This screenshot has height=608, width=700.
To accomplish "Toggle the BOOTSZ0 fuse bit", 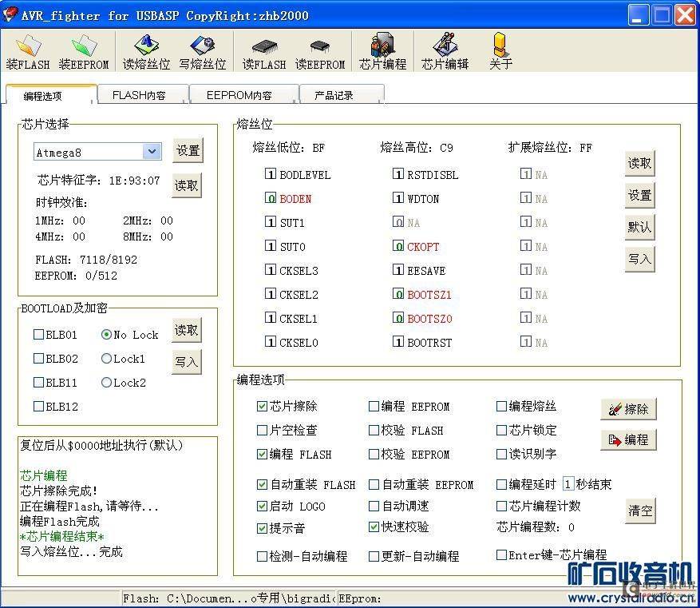I will 397,318.
